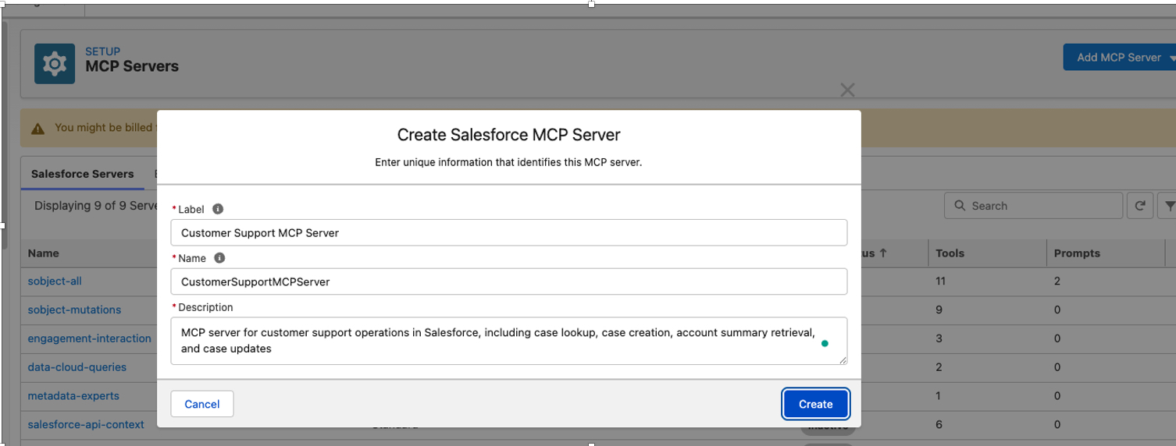Click the refresh icon beside Search
The height and width of the screenshot is (446, 1176).
(1140, 206)
